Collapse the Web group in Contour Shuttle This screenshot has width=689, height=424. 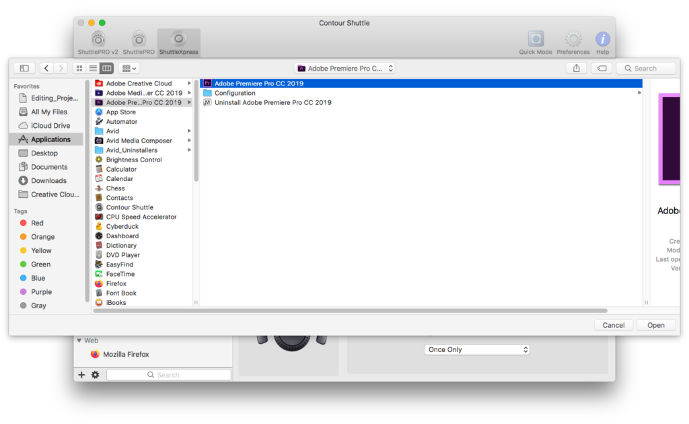tap(79, 341)
